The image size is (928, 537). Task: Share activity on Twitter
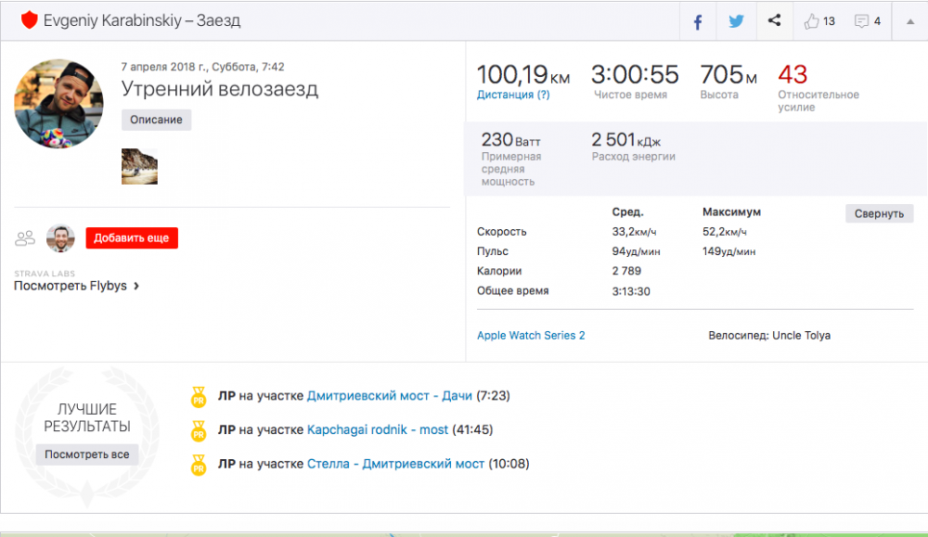(x=736, y=21)
